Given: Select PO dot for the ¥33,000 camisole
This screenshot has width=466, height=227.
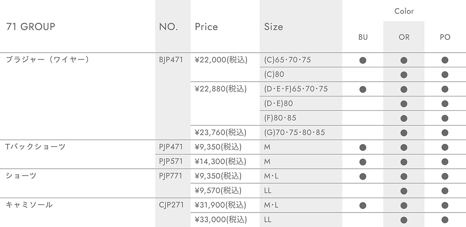Looking at the screenshot, I should 444,220.
